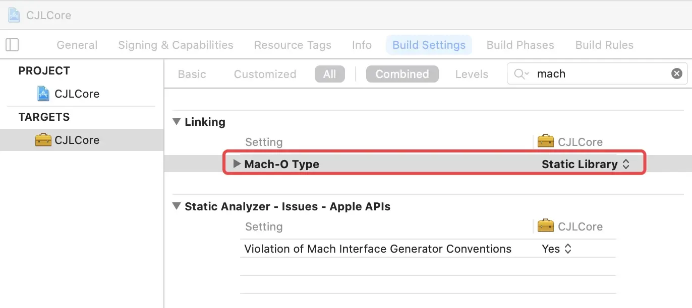Open the Build Phases tab
Viewport: 692px width, 308px height.
[520, 45]
